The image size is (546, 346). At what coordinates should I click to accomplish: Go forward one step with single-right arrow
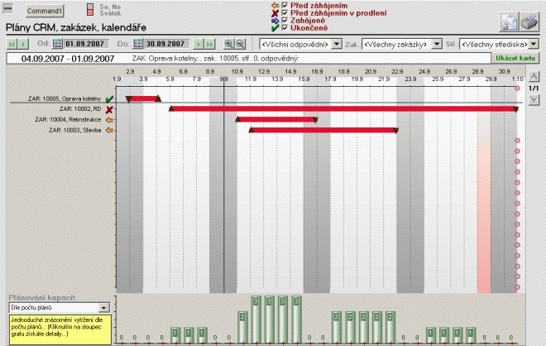coord(199,44)
